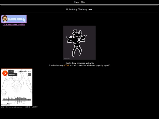Open the Lokip artist link in player
Image resolution: width=159 pixels, height=119 pixels.
11,71
